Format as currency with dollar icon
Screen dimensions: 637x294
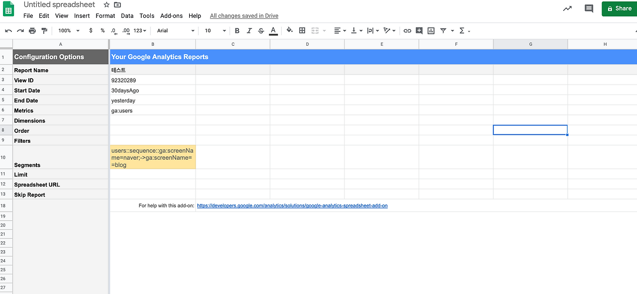point(91,31)
